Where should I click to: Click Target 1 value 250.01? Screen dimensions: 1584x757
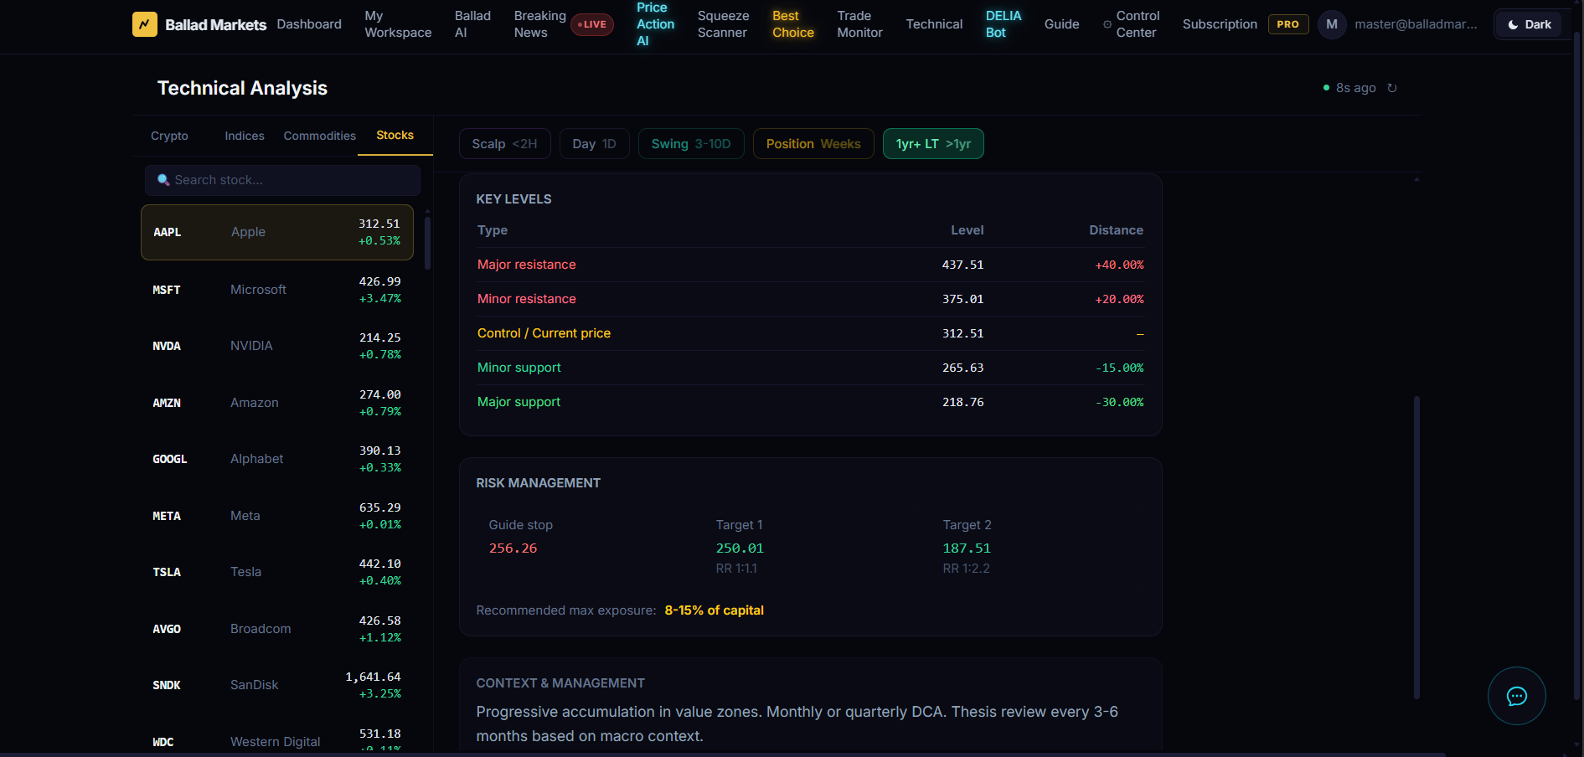click(740, 548)
